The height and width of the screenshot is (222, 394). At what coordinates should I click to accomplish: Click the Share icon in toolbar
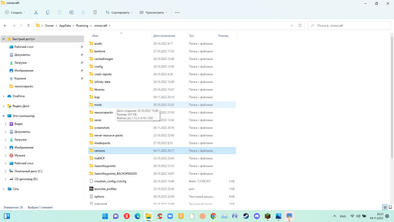point(83,12)
